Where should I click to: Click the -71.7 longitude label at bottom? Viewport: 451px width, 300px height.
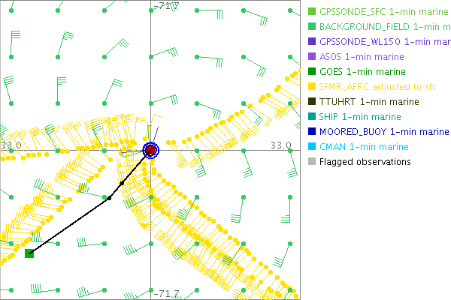coord(165,293)
